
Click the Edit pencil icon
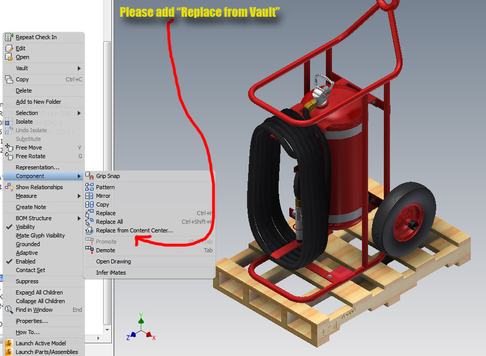[x=9, y=48]
